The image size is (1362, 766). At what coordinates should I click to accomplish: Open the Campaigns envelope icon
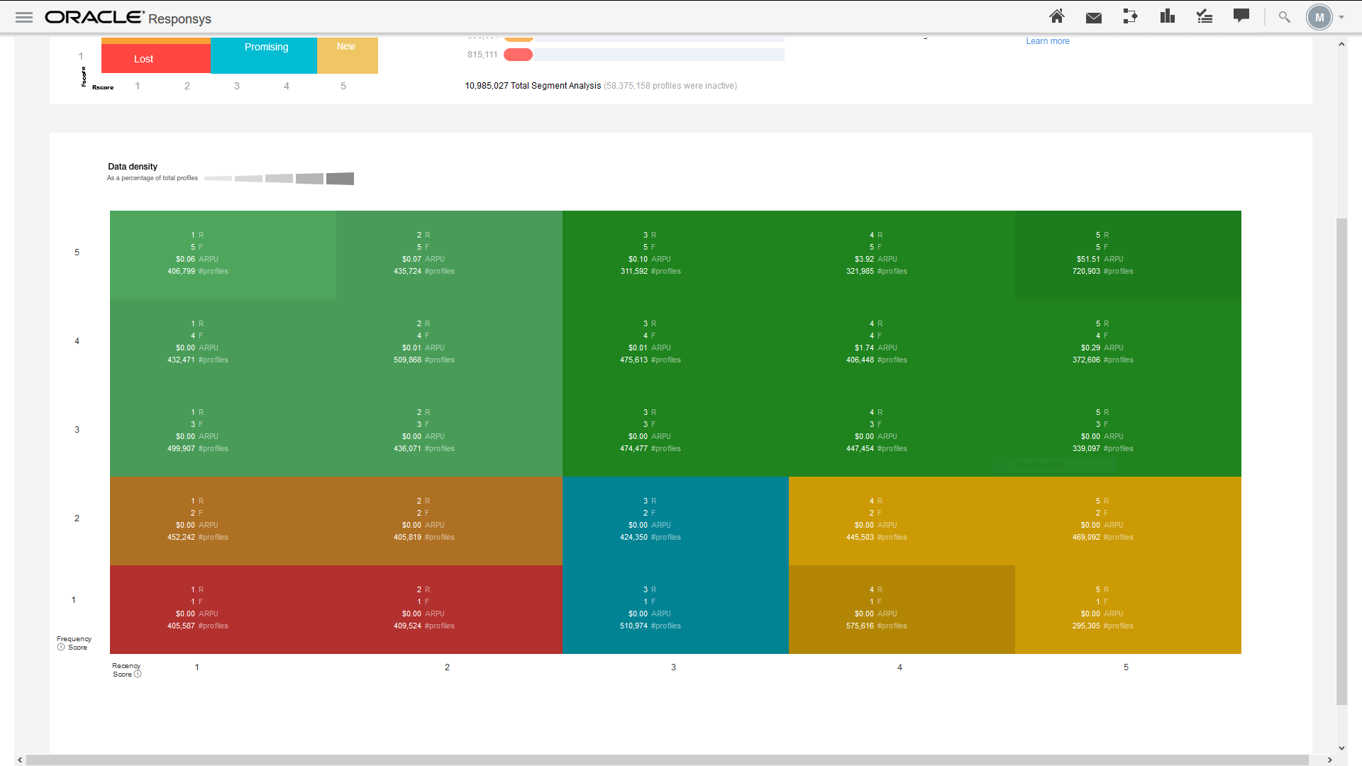pyautogui.click(x=1094, y=18)
